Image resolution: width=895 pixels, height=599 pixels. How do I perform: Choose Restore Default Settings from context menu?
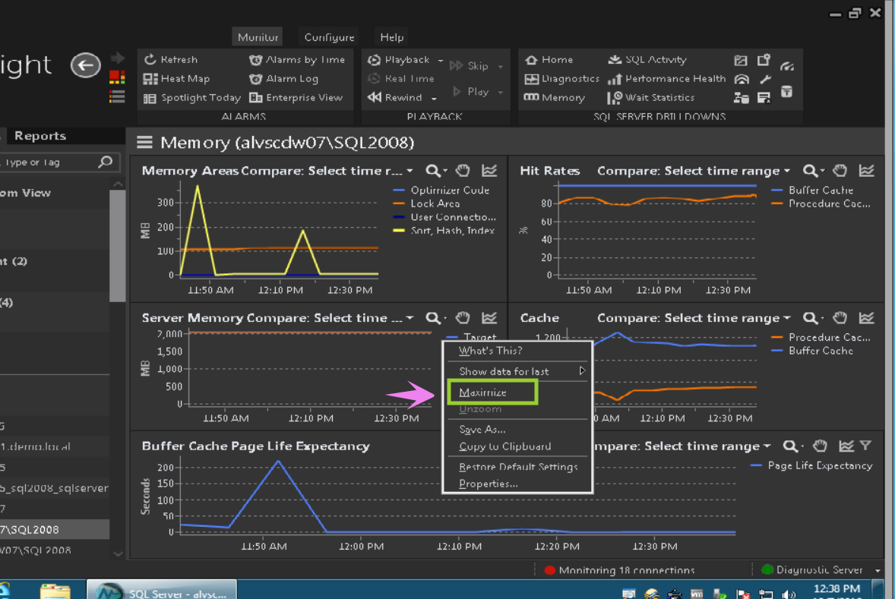point(517,467)
